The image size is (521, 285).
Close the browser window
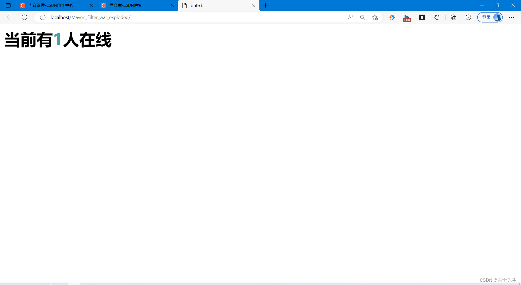click(513, 5)
